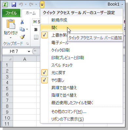Viewport: 128px width, 130px height.
Task: Click the 貼り付け paste clipboard icon
Action: click(x=10, y=24)
